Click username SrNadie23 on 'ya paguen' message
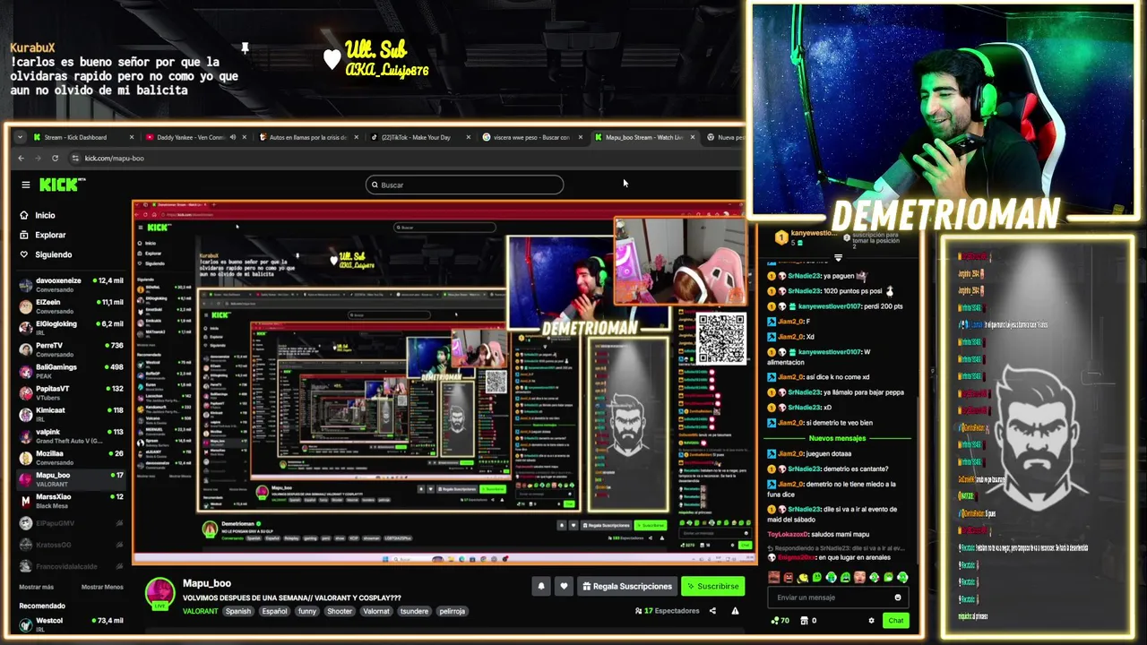The width and height of the screenshot is (1147, 645). click(x=804, y=276)
